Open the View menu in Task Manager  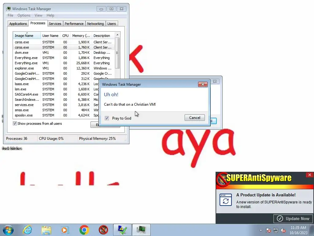click(x=38, y=15)
